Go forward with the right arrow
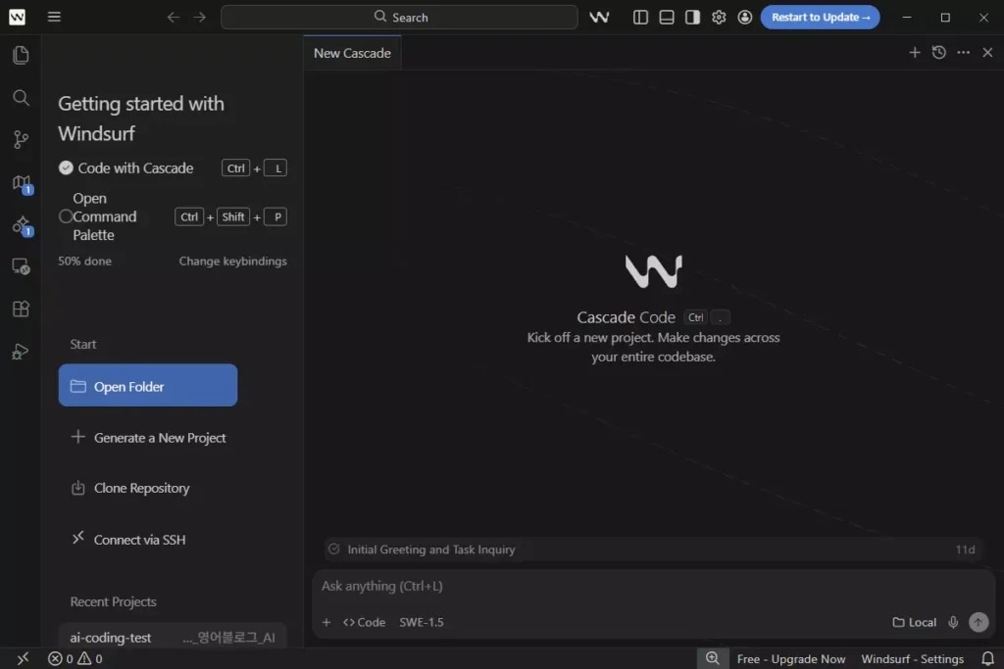This screenshot has height=669, width=1004. 200,18
